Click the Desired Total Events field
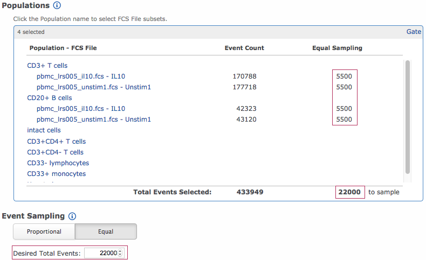 (x=100, y=252)
